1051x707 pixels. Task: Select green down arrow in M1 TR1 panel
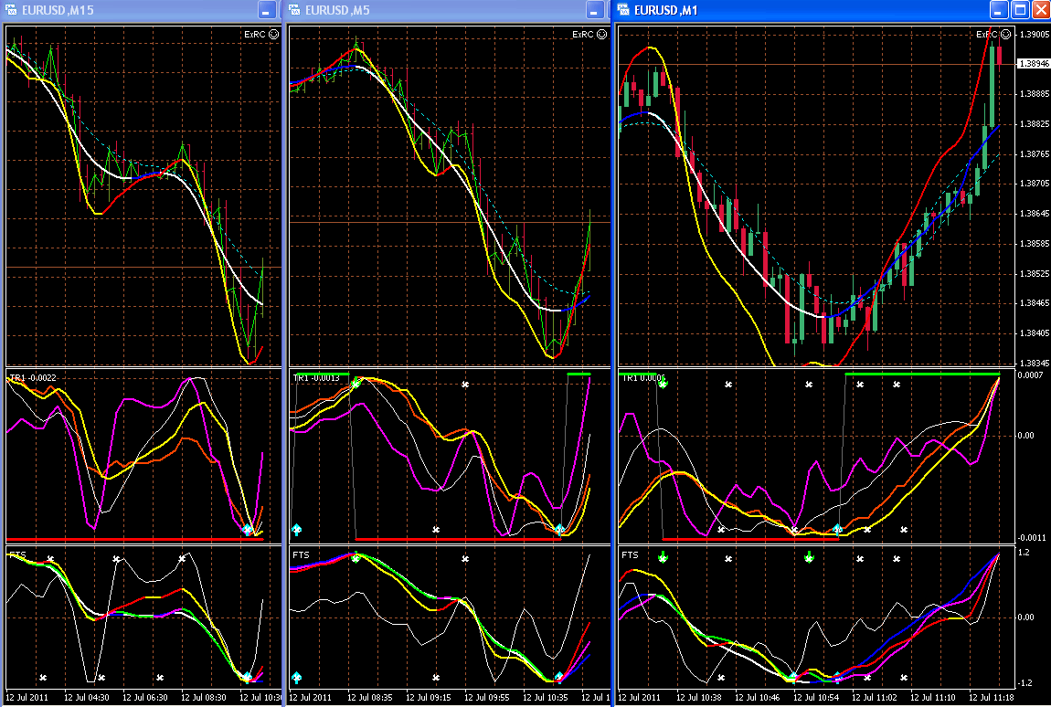tap(663, 382)
